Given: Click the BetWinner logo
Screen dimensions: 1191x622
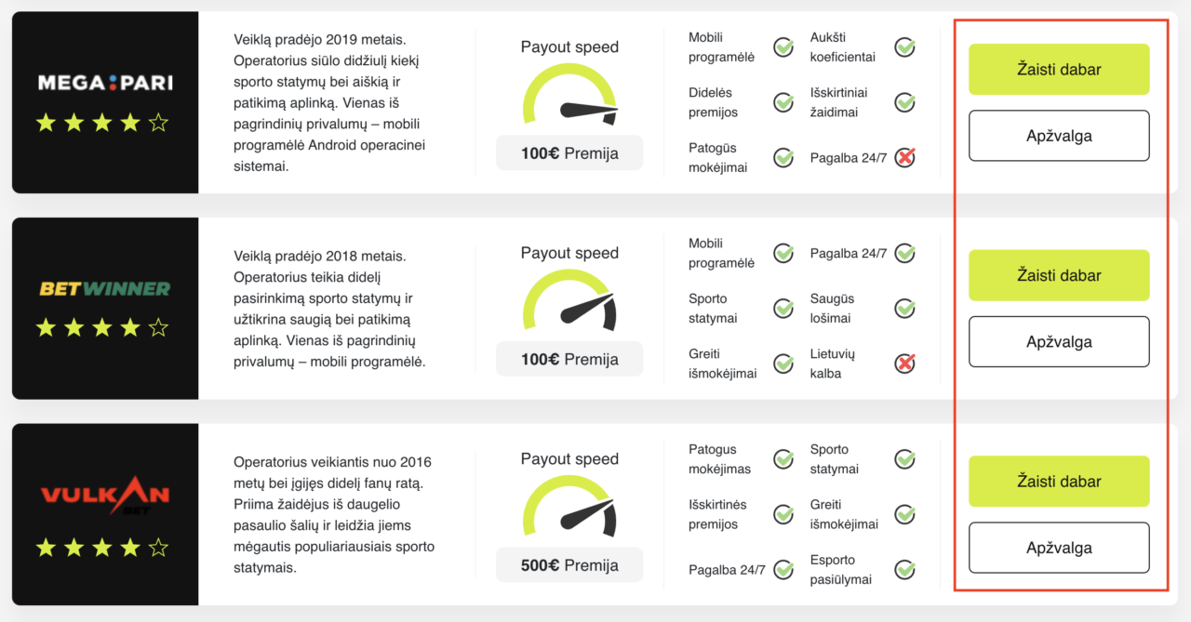Looking at the screenshot, I should (x=105, y=289).
